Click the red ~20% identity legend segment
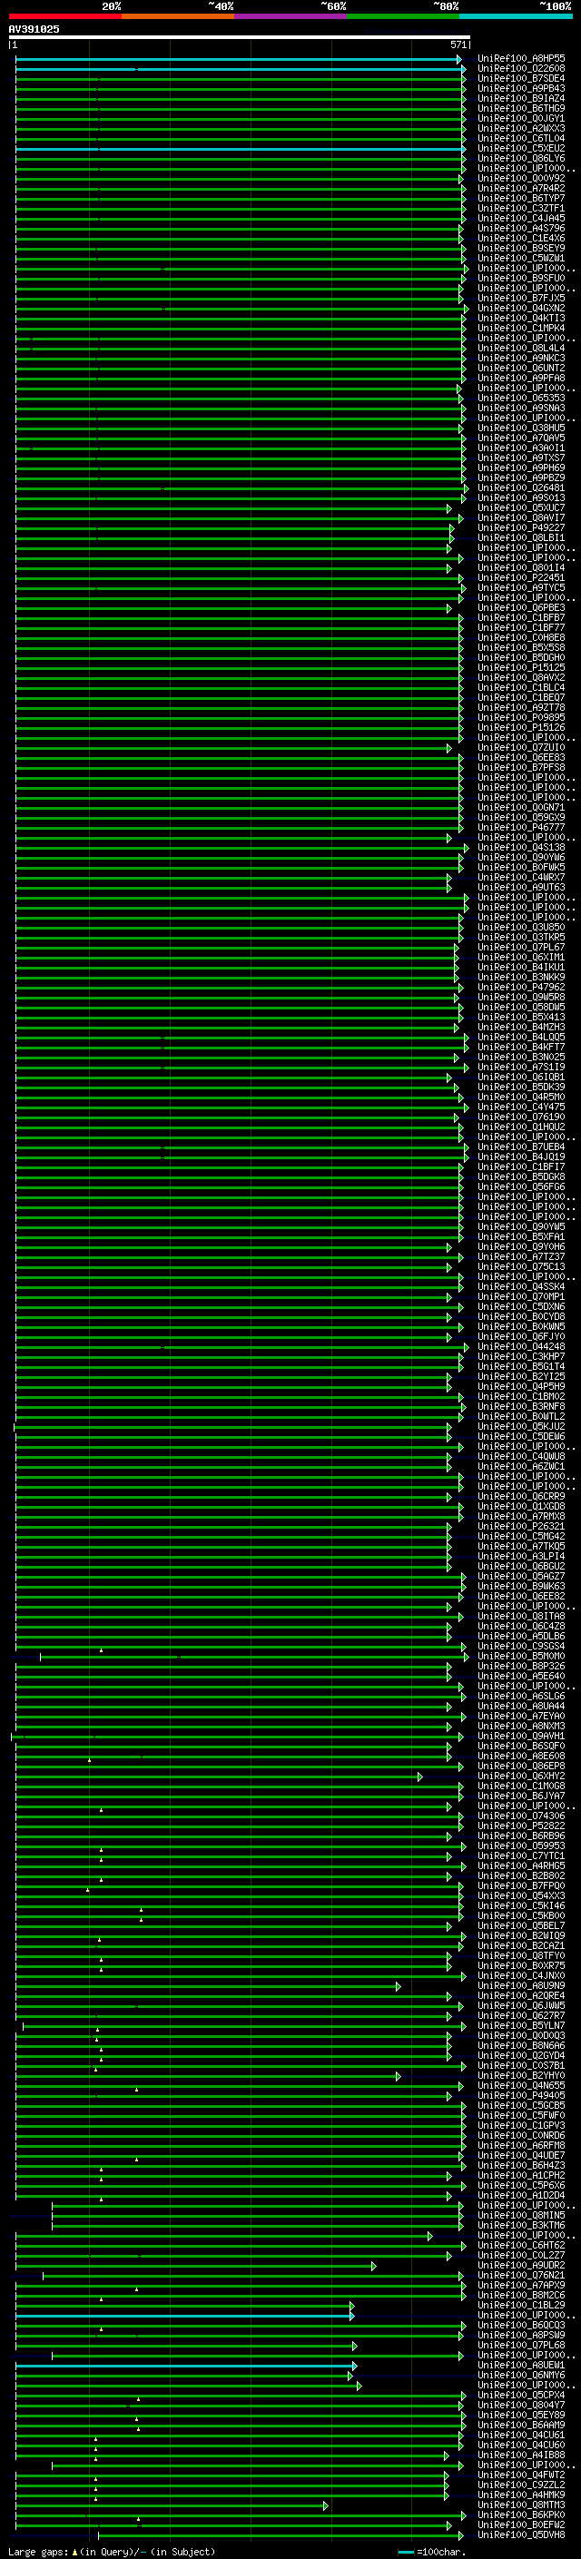Viewport: 581px width, 2559px height. 64,16
